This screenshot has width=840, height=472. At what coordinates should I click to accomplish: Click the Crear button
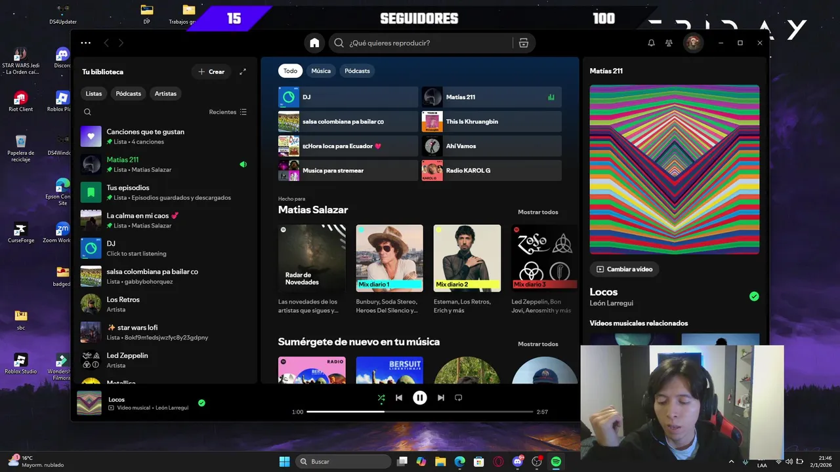[211, 71]
